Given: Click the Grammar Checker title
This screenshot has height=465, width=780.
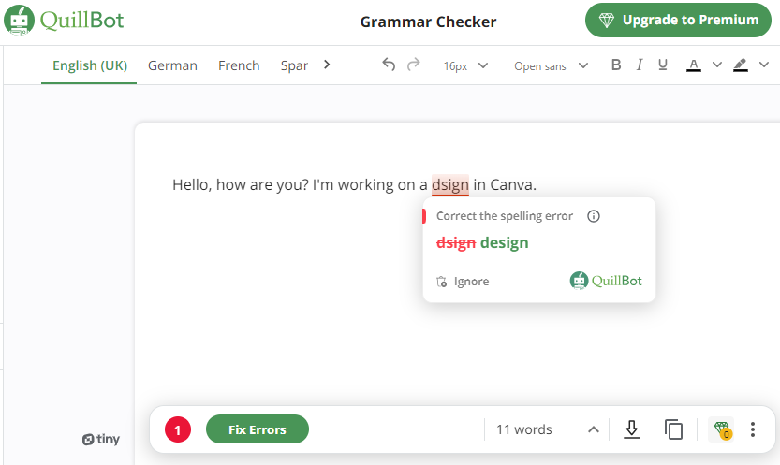Looking at the screenshot, I should [x=428, y=22].
